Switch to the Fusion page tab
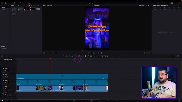 [91, 101]
